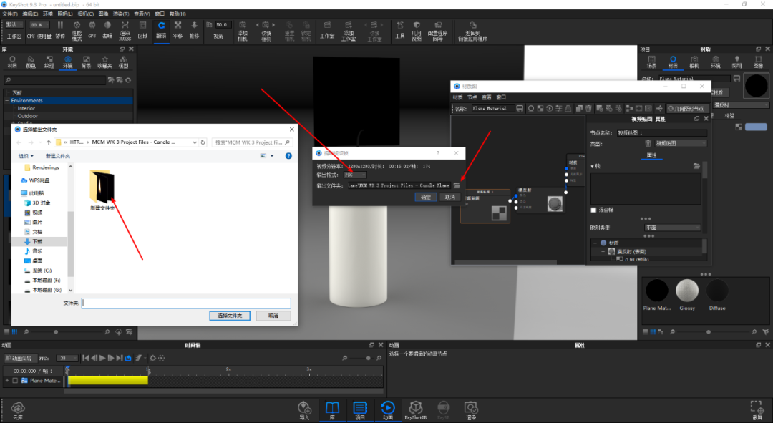Collapse Environments tree in library

click(x=7, y=101)
